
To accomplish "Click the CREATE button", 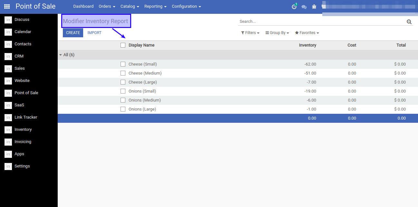I will pos(73,33).
